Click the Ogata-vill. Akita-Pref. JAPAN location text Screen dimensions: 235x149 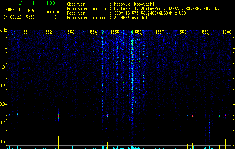point(167,9)
